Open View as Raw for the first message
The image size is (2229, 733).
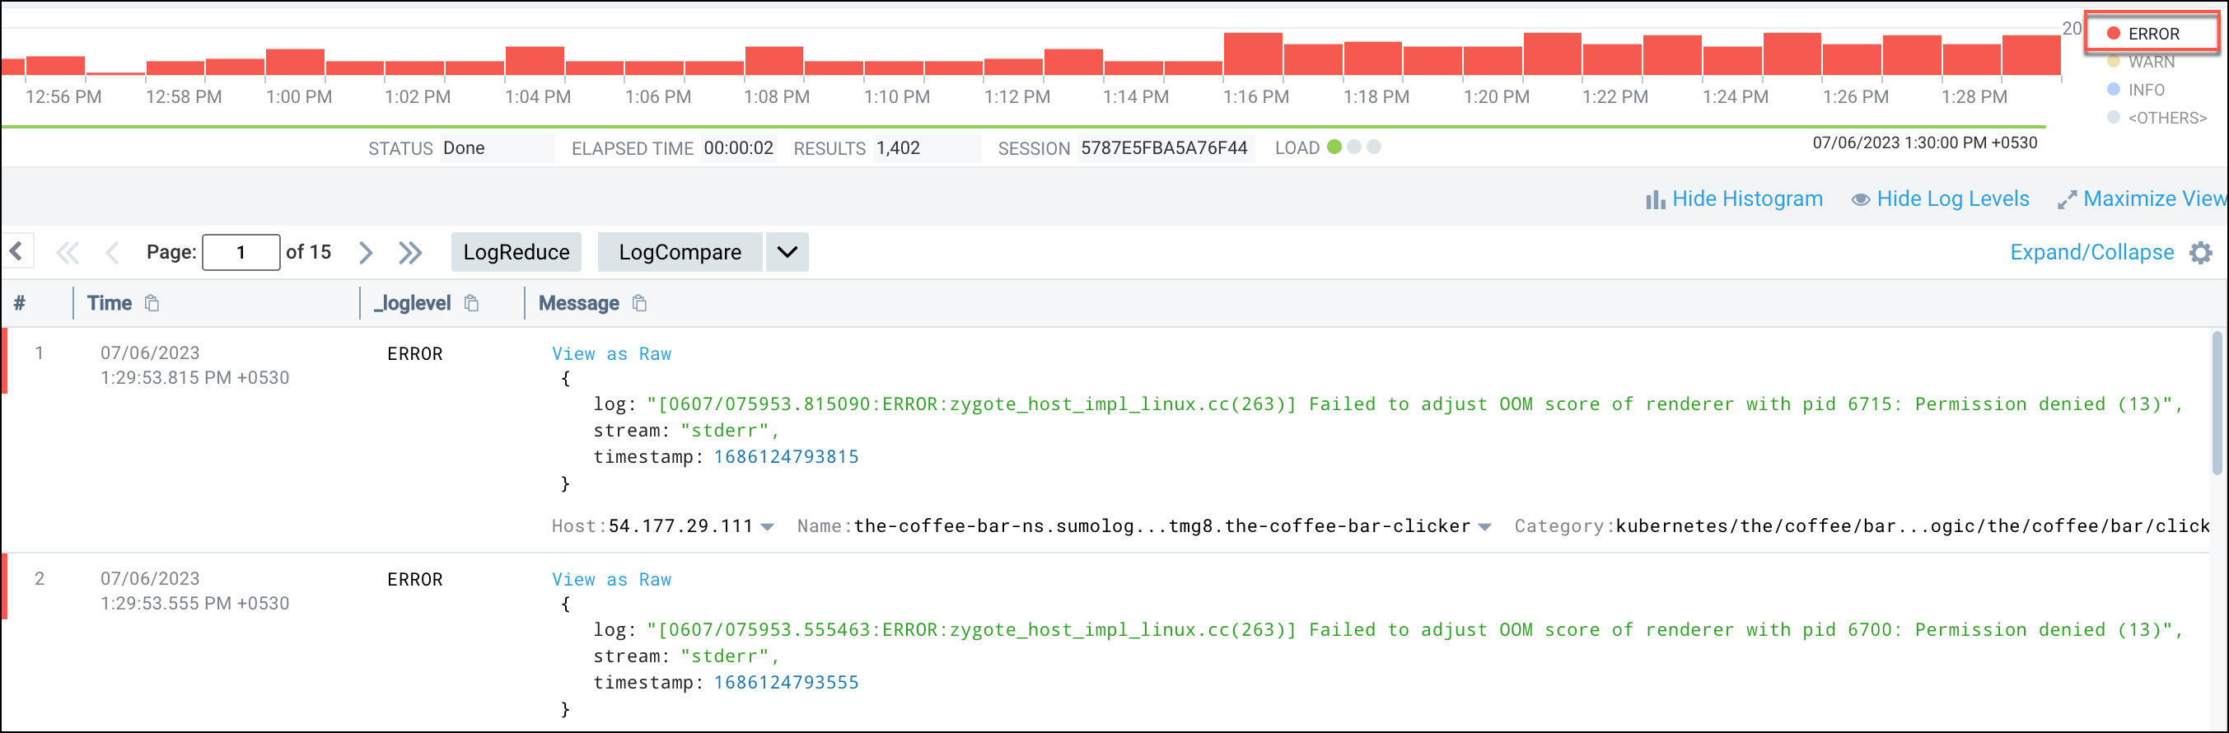tap(611, 354)
